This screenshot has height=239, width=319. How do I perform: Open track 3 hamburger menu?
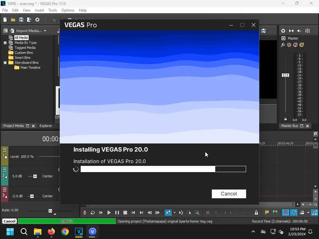[5, 190]
